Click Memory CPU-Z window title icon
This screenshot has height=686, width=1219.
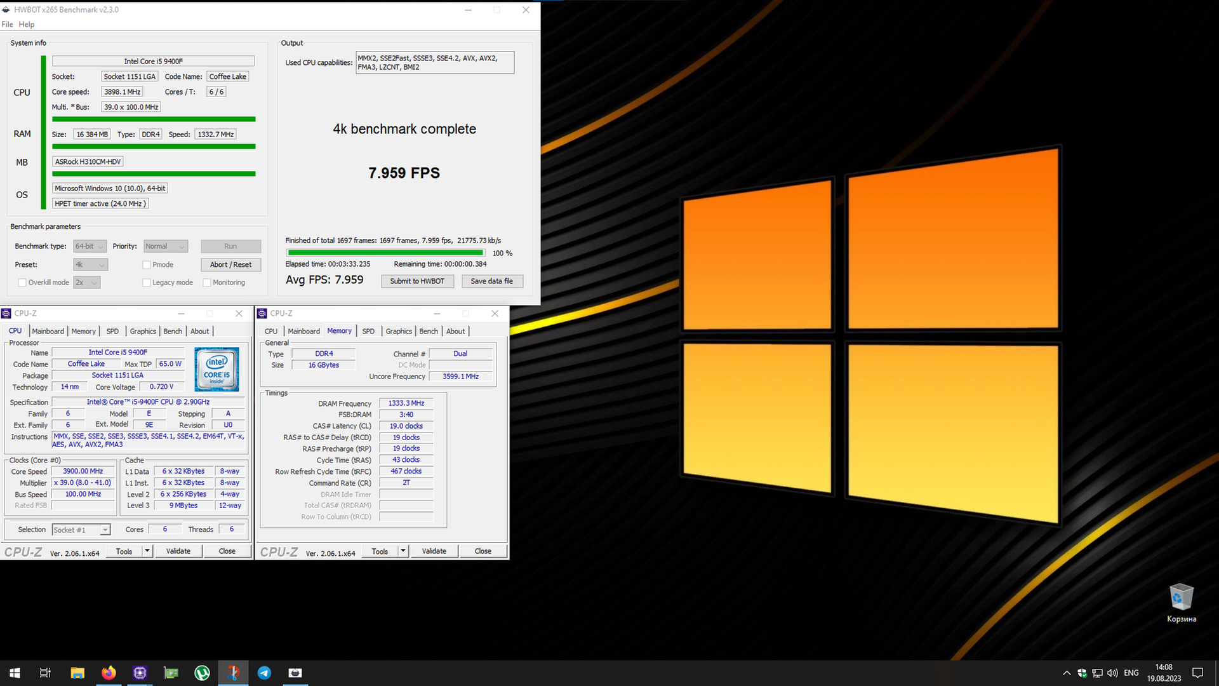[x=262, y=313]
